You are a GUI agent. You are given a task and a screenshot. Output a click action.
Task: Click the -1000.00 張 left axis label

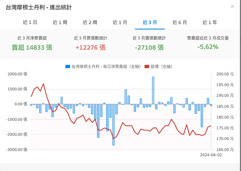[x=17, y=119]
